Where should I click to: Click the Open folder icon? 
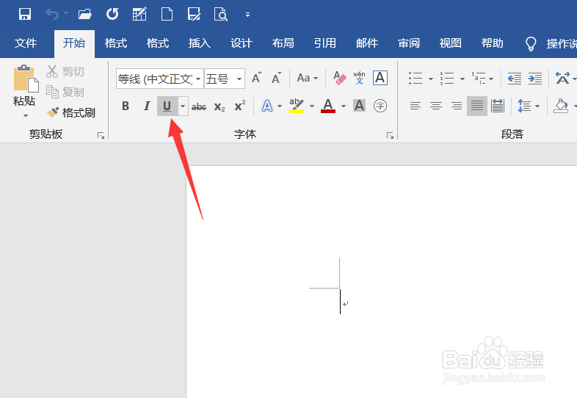click(84, 15)
